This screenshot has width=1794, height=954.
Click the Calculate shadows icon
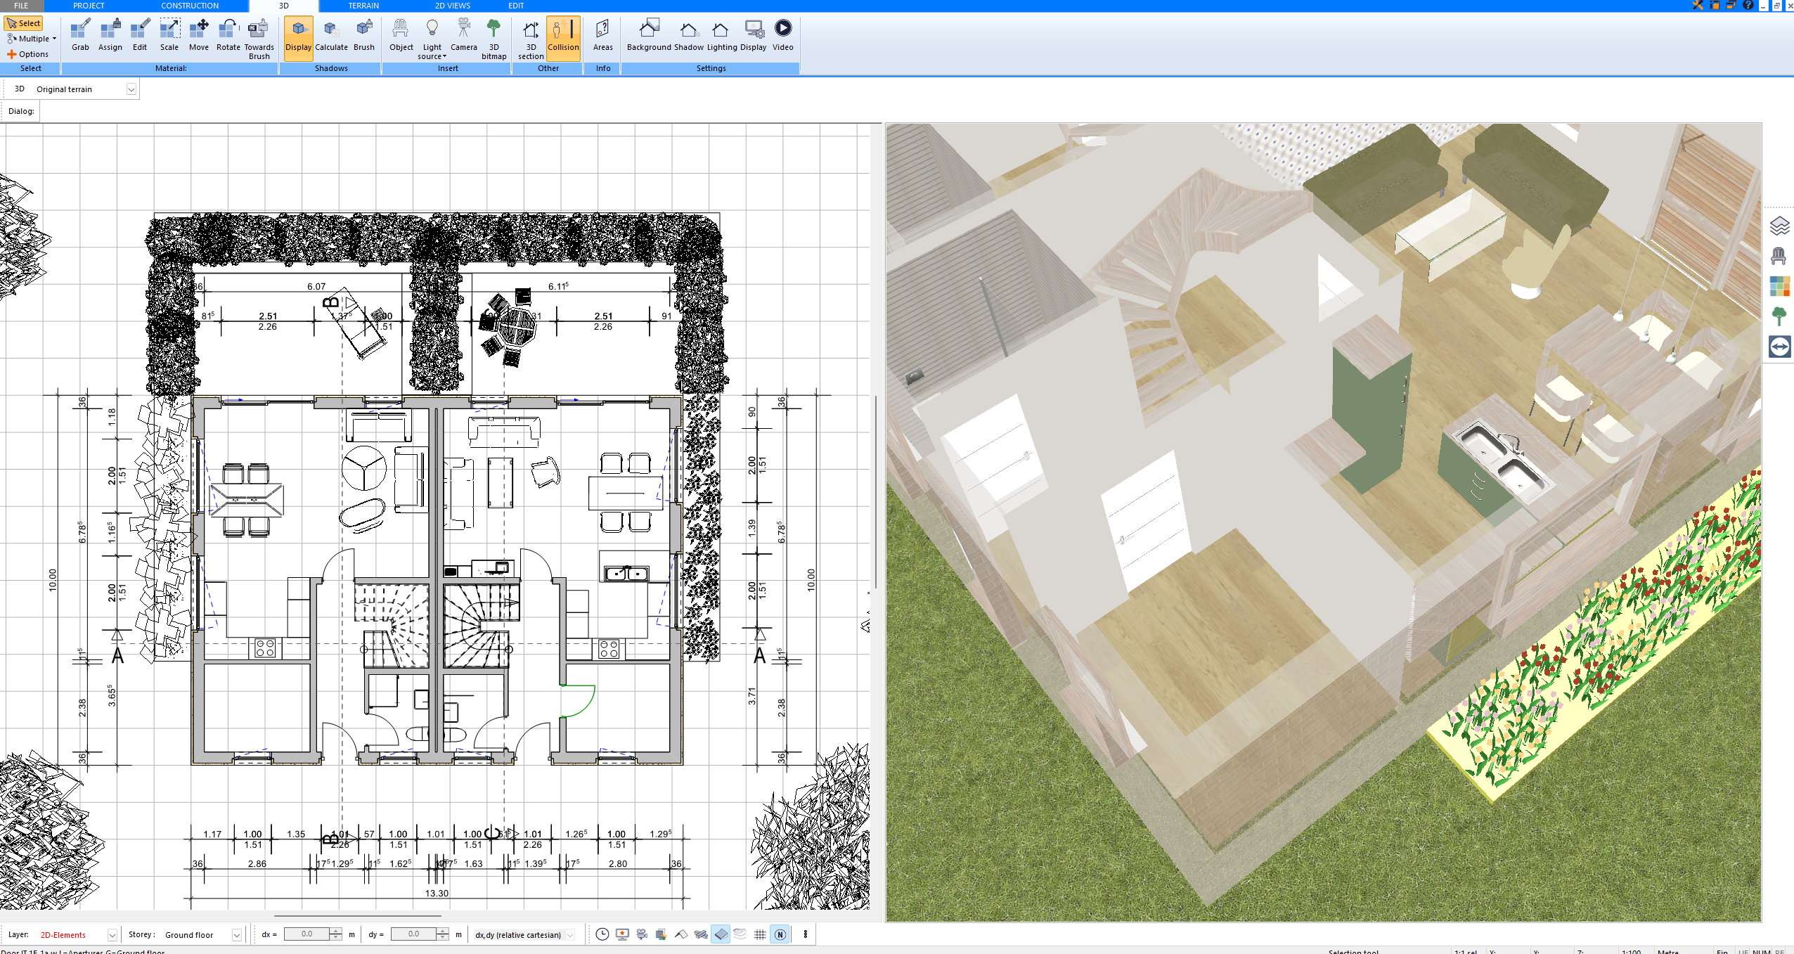pos(331,35)
